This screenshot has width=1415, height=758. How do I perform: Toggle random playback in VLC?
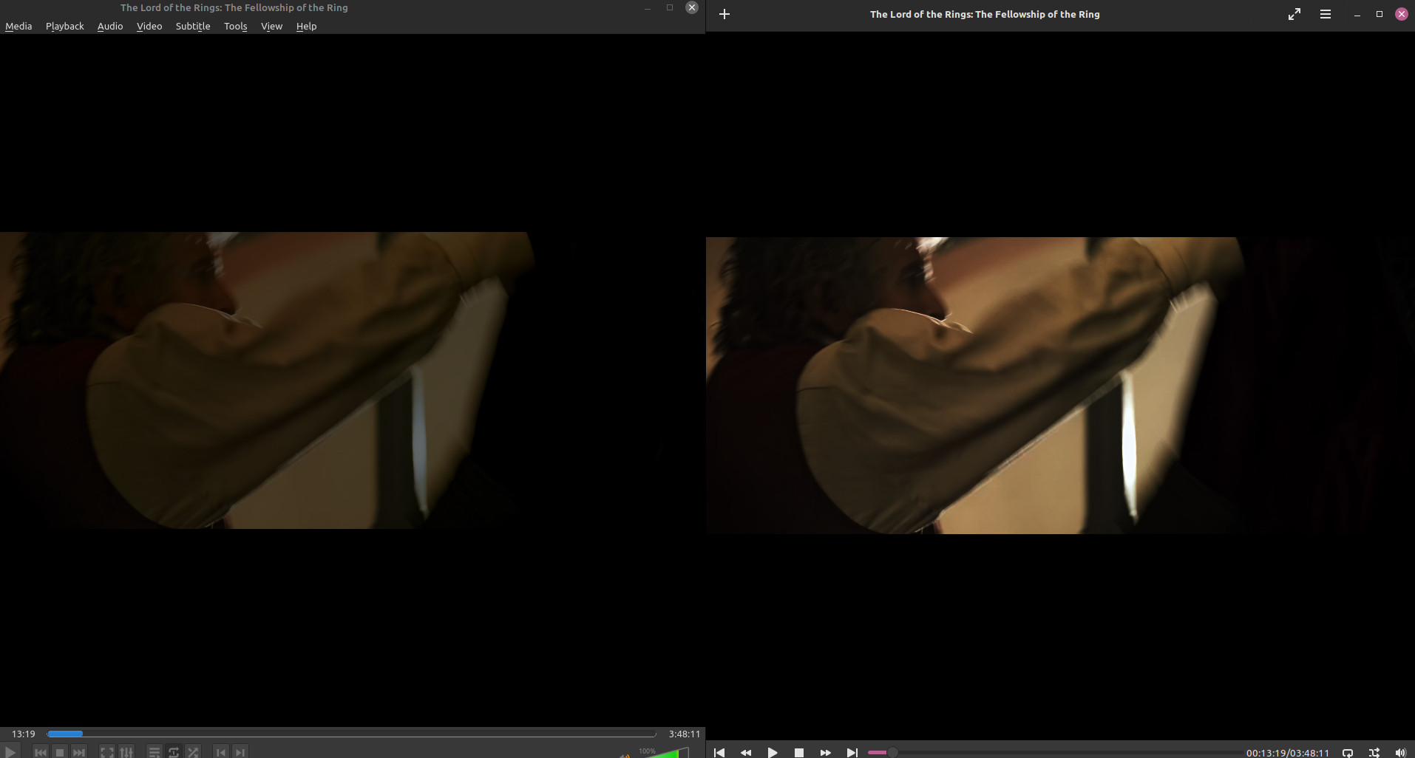[193, 752]
